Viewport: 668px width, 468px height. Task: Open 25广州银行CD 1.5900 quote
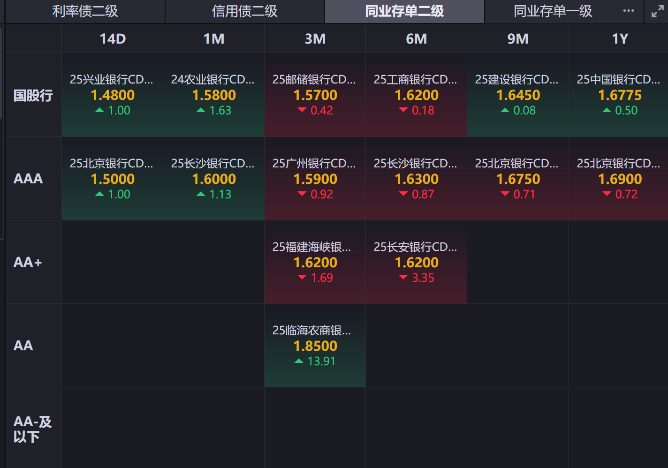click(x=315, y=179)
